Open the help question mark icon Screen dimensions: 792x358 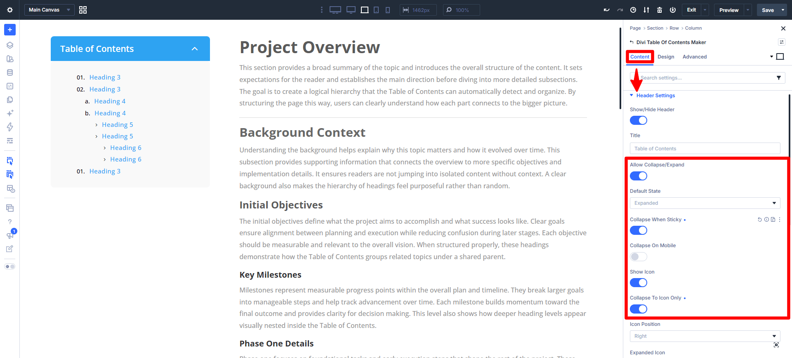[10, 222]
